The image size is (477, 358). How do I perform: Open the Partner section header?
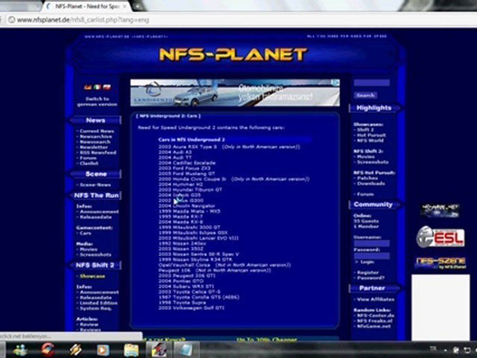pyautogui.click(x=372, y=288)
